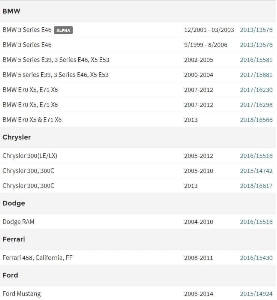The image size is (277, 300).
Task: Open the 2018/16617 report link
Action: [x=256, y=186]
